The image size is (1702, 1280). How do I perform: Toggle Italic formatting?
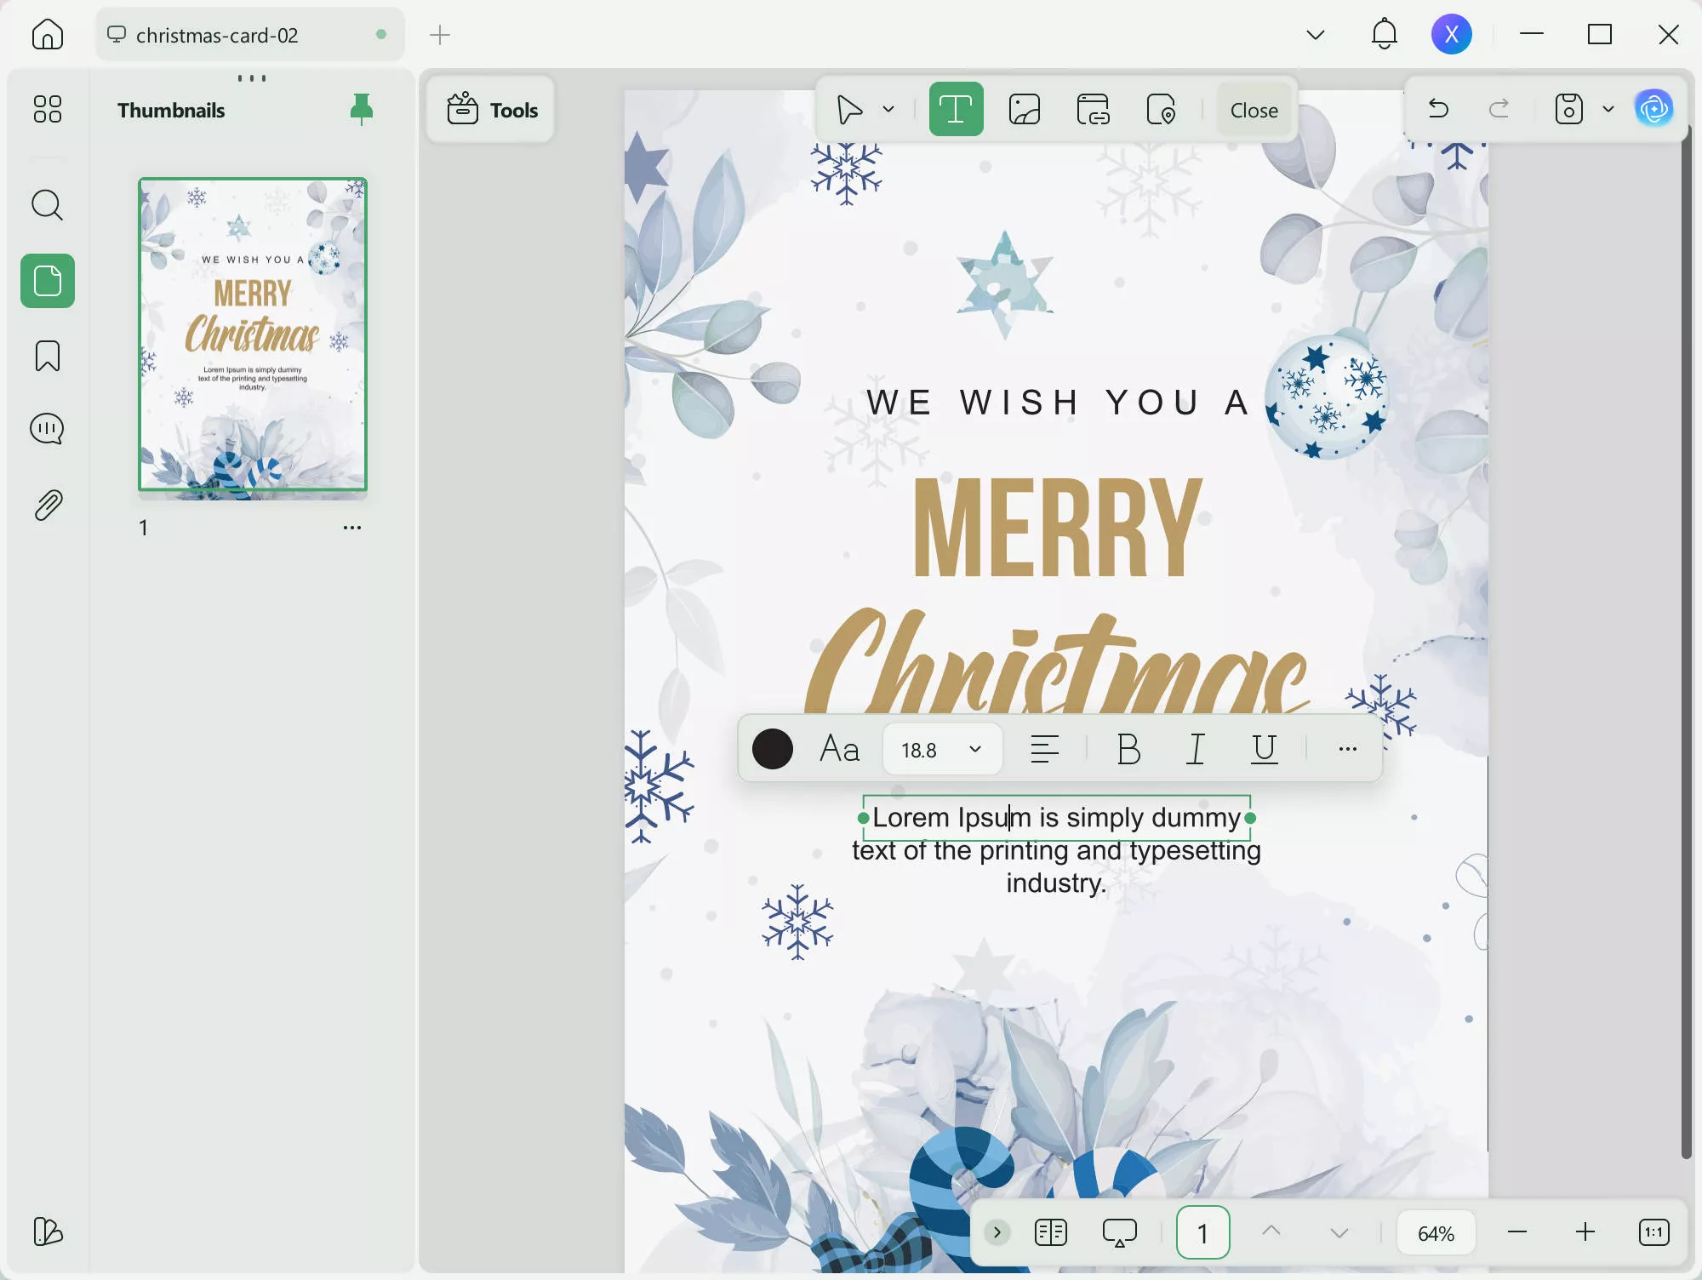(1196, 750)
